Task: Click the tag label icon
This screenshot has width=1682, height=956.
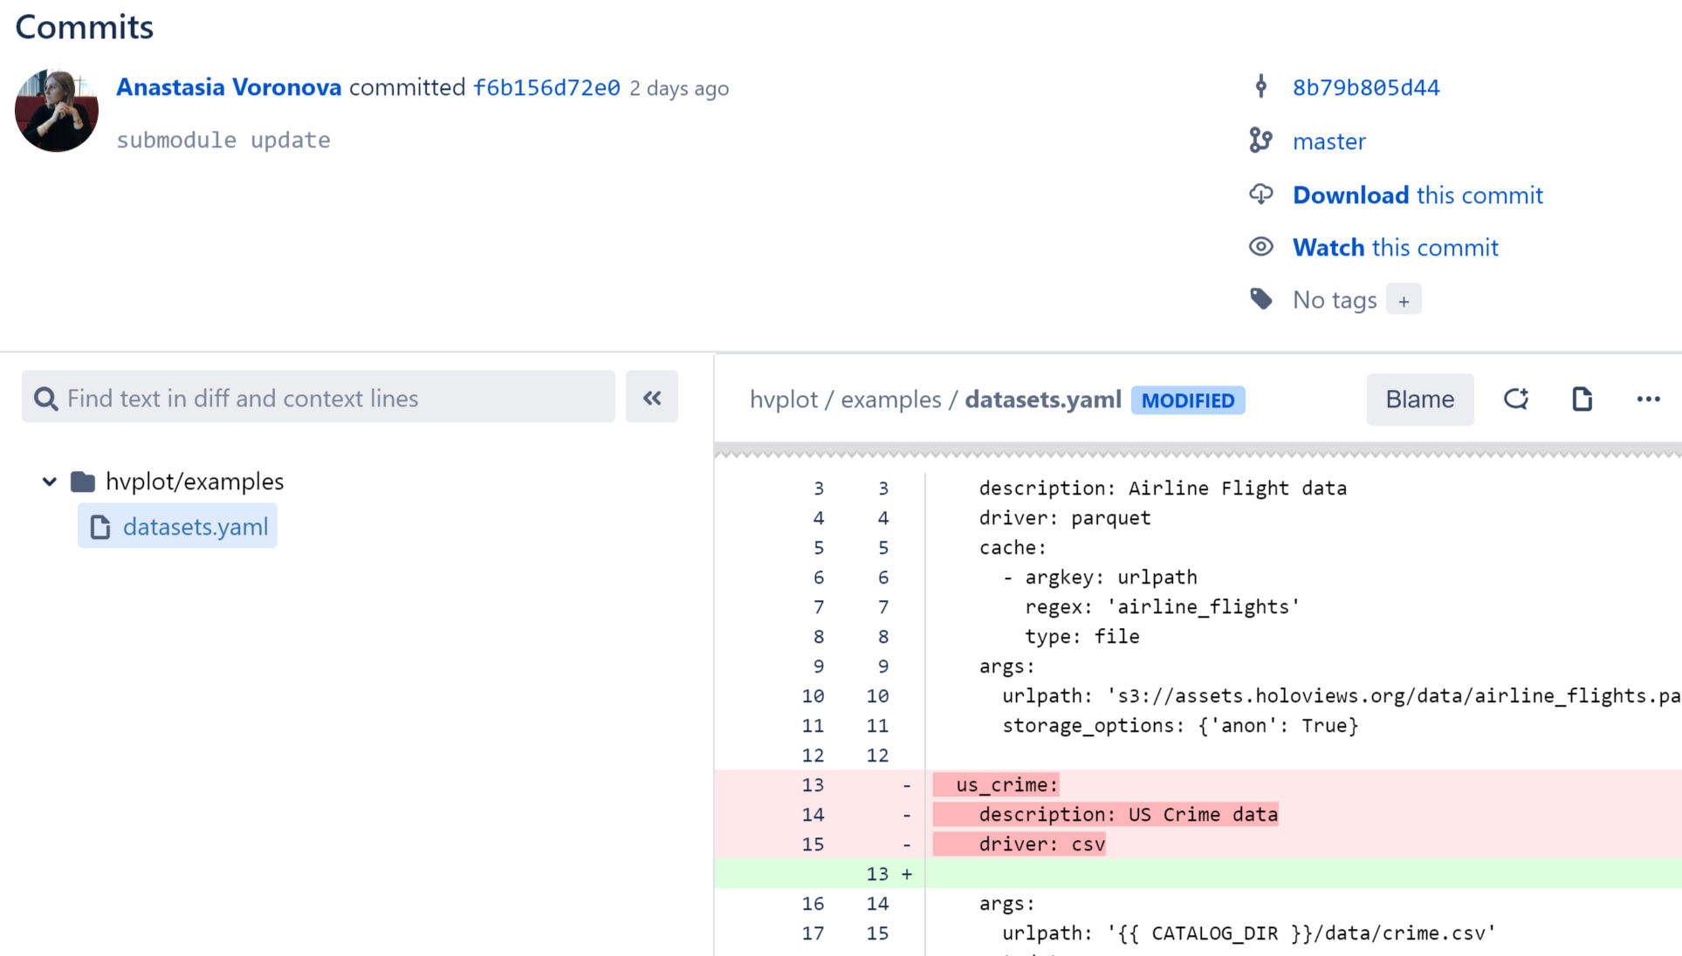Action: coord(1260,299)
